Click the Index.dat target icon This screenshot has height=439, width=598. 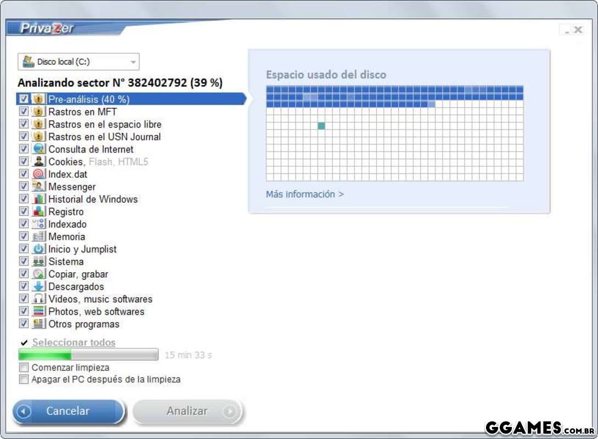(x=38, y=175)
